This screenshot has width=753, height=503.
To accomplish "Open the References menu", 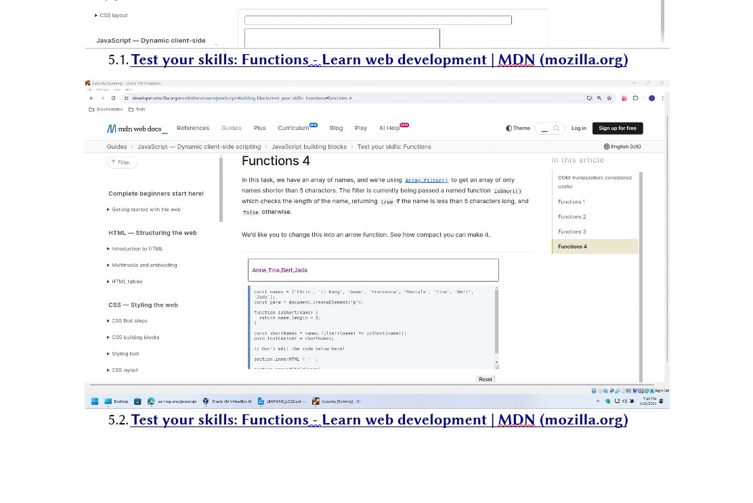I will [193, 128].
